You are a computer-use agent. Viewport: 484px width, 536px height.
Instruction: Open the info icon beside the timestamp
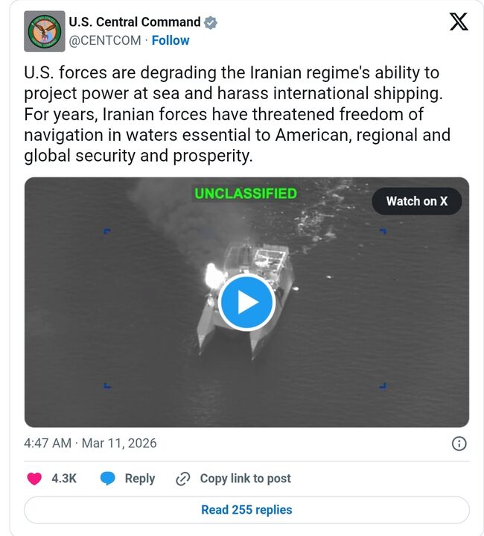(x=459, y=444)
